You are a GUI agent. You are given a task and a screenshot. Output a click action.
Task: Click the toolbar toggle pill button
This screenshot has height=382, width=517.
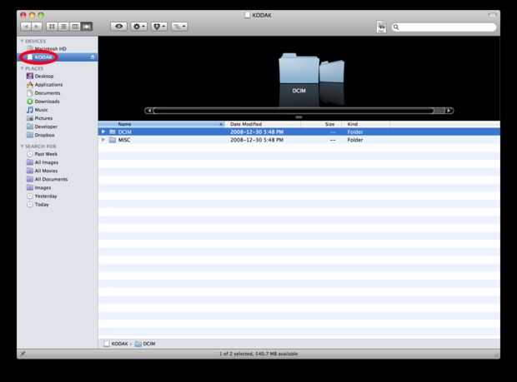tap(492, 15)
